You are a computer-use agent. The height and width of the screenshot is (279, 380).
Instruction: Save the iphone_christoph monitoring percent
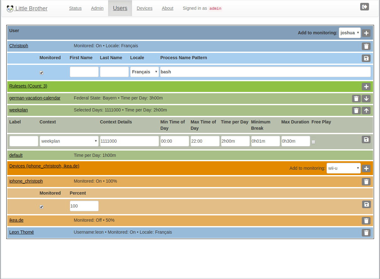(366, 204)
